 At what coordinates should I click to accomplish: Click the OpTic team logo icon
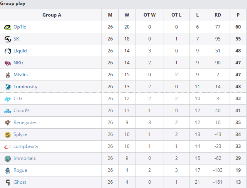point(8,27)
